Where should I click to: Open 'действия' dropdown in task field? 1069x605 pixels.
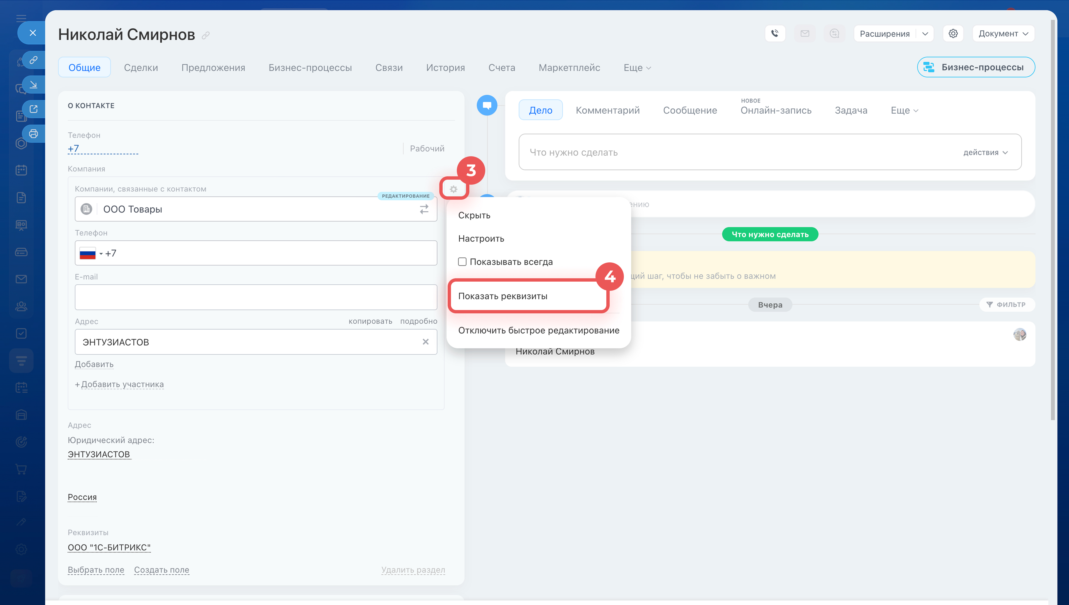click(985, 152)
